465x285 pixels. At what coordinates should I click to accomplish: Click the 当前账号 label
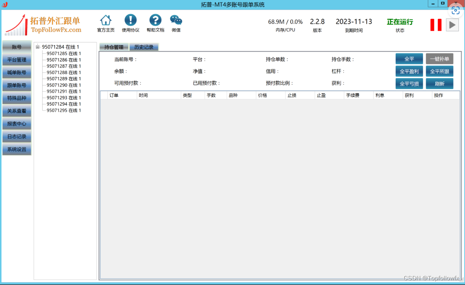click(x=126, y=59)
